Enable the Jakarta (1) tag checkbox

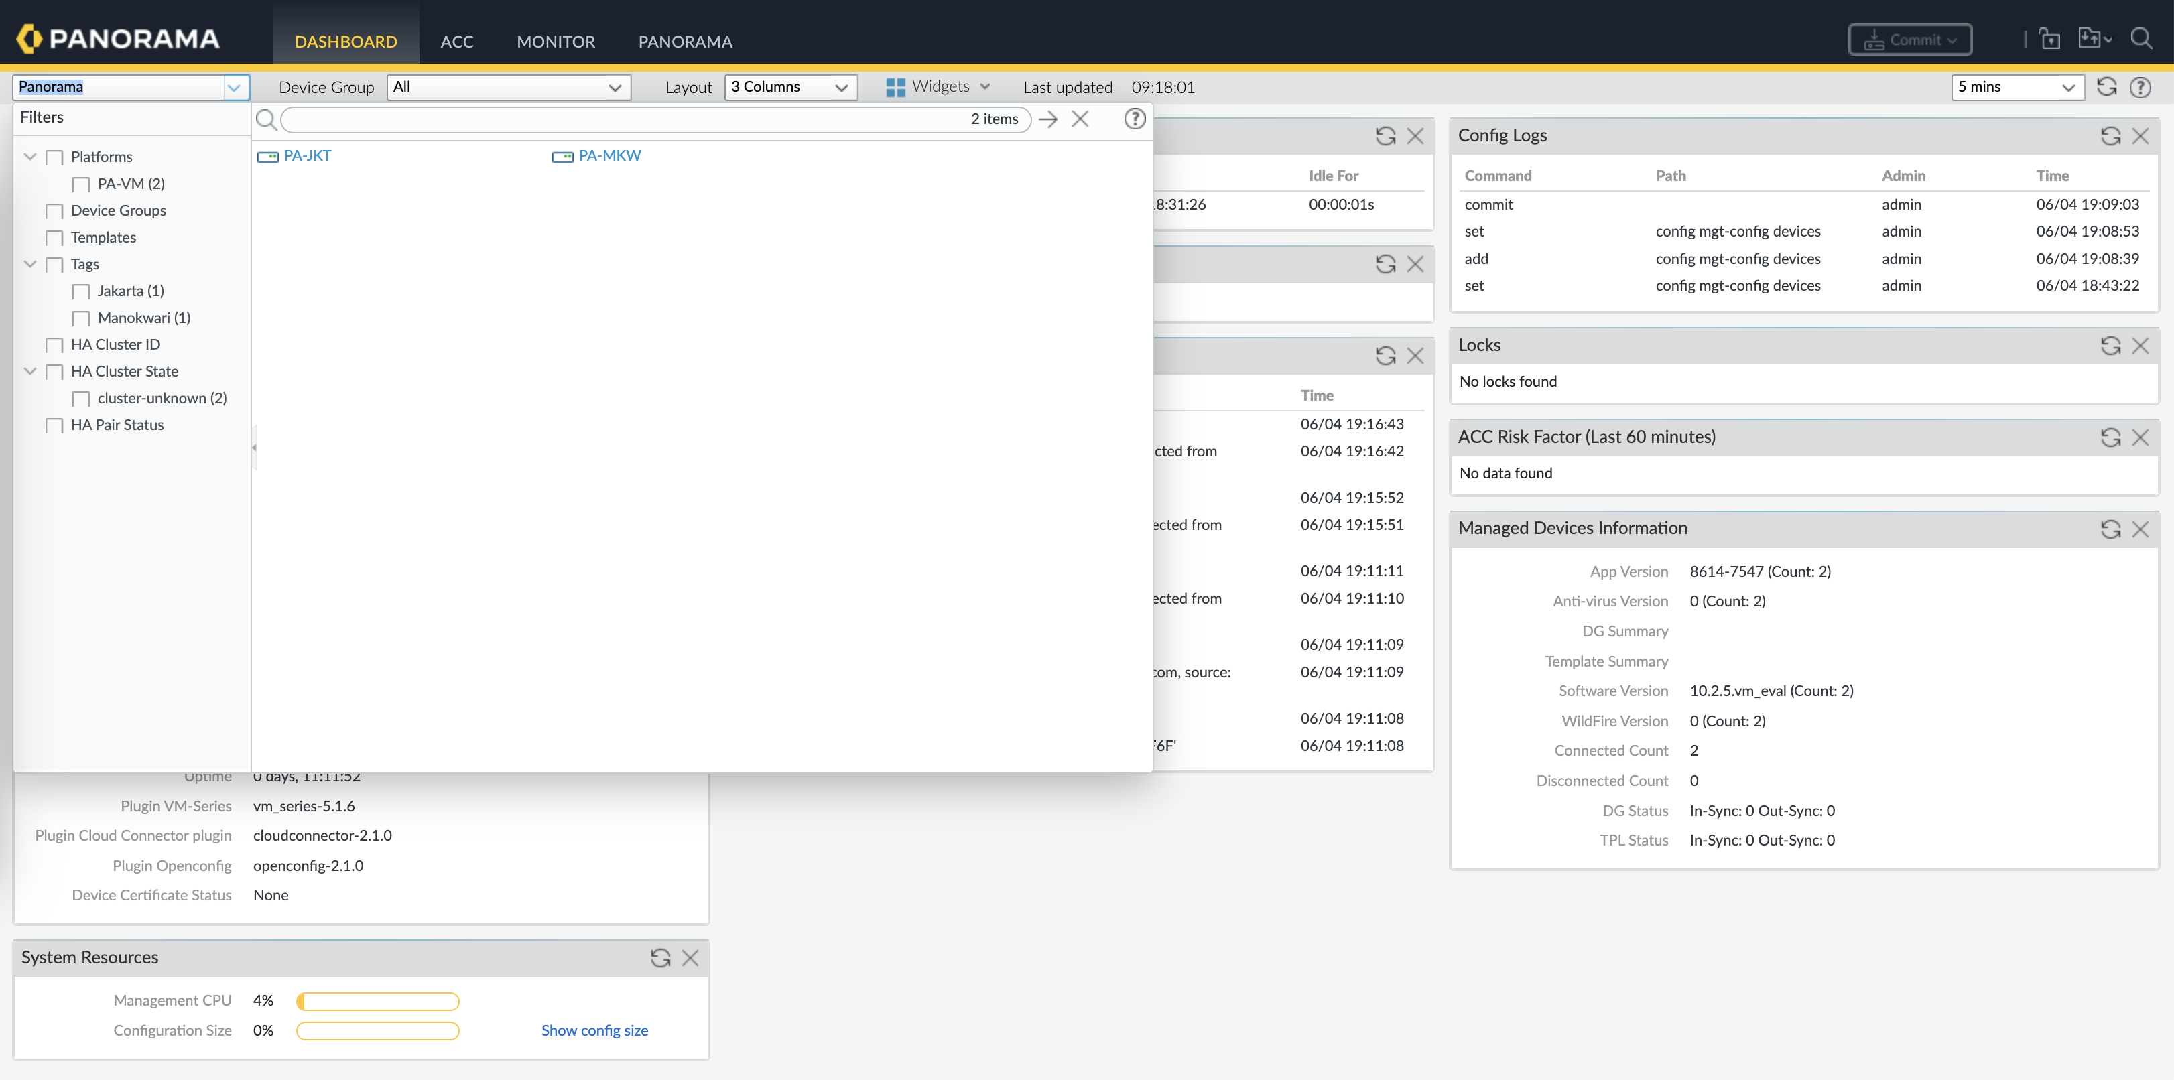pos(82,291)
